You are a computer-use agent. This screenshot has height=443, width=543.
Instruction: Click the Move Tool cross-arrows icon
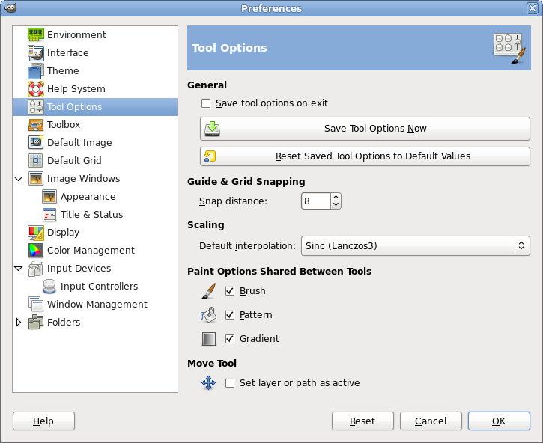(208, 383)
